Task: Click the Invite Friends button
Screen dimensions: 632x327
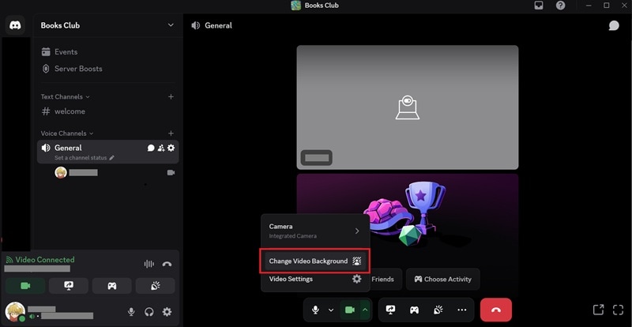Action: point(386,279)
